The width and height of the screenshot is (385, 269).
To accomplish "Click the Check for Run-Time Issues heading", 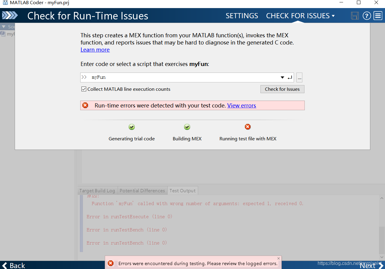I will click(x=88, y=16).
